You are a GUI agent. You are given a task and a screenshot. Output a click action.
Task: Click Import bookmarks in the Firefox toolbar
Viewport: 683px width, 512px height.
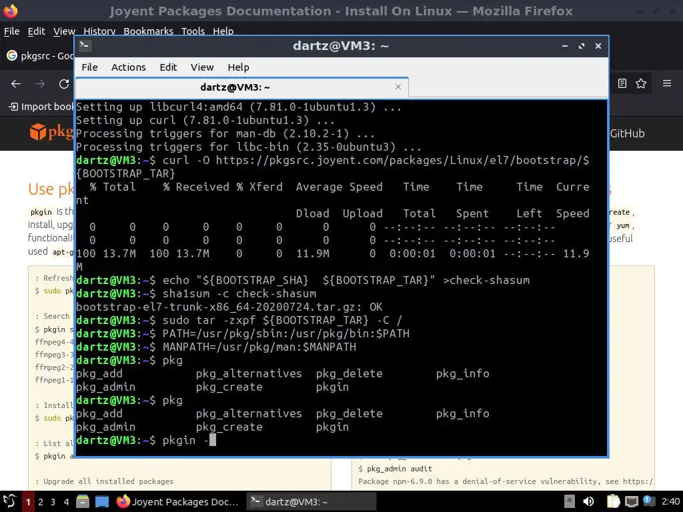point(41,107)
